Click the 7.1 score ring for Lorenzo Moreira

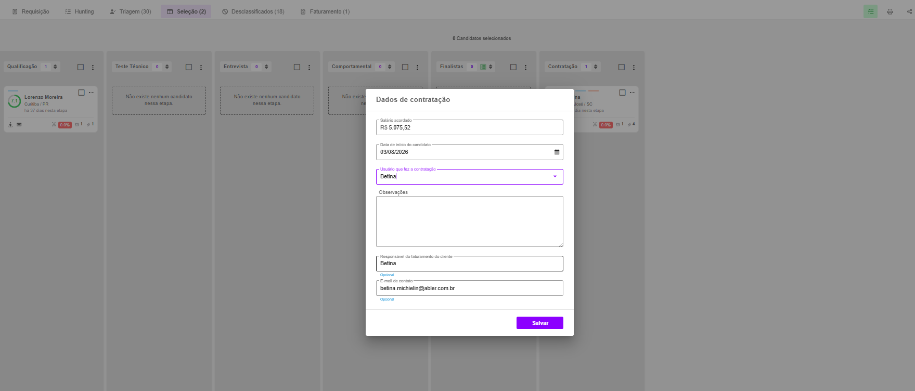(15, 101)
